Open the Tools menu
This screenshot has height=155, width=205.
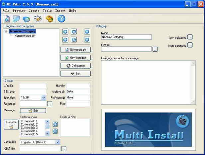[47, 11]
